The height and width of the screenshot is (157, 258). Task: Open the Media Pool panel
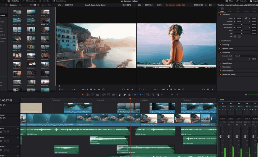pyautogui.click(x=14, y=1)
